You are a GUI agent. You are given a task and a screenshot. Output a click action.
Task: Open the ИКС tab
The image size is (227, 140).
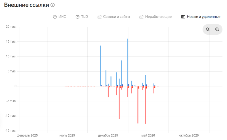point(59,17)
